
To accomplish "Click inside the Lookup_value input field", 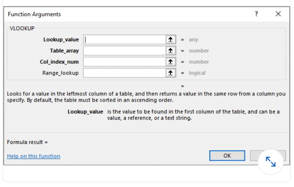I will click(x=125, y=40).
